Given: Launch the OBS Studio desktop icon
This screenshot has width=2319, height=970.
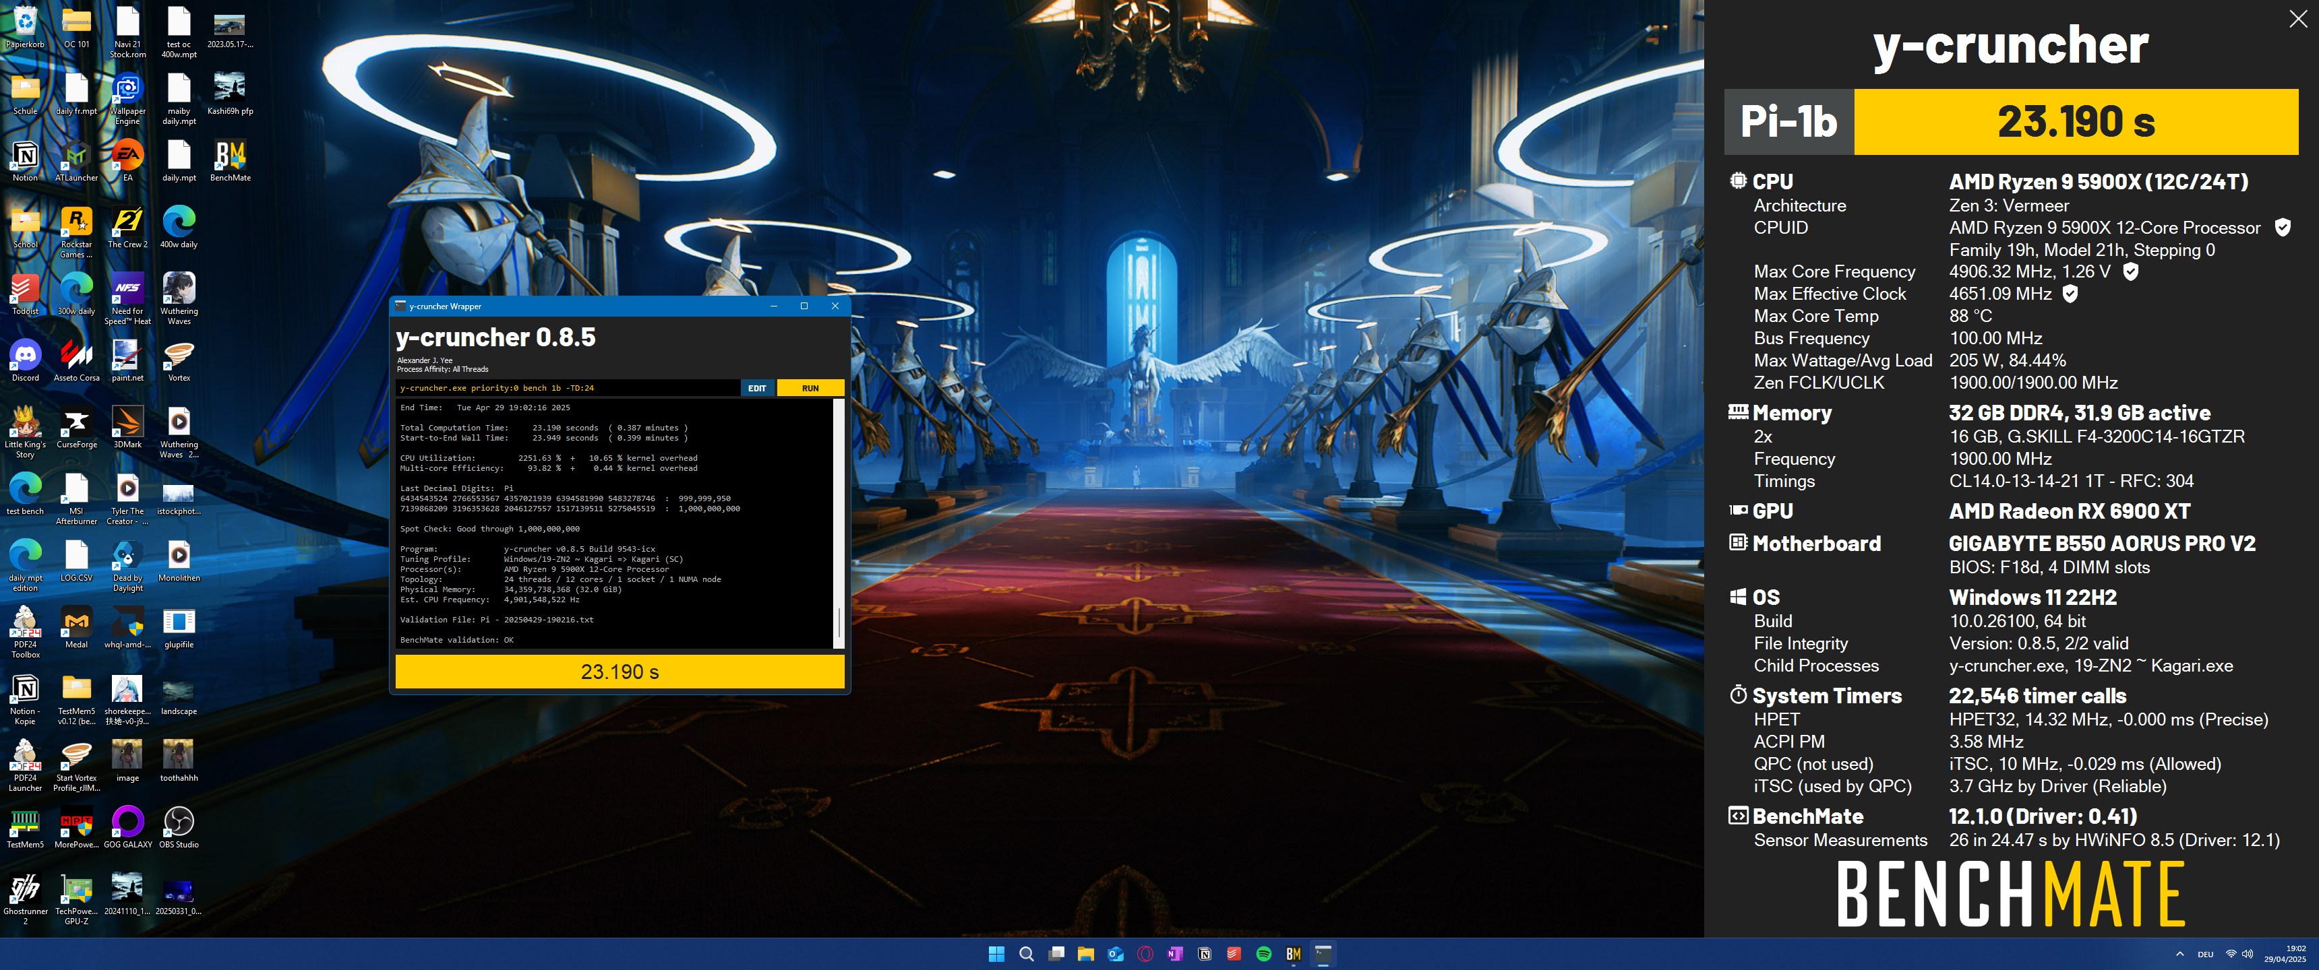Looking at the screenshot, I should click(x=179, y=827).
